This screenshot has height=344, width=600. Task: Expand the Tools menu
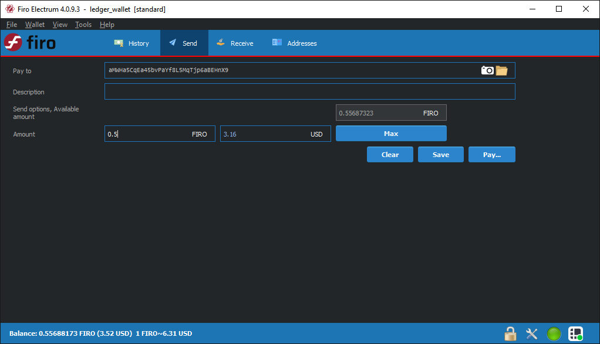(83, 25)
